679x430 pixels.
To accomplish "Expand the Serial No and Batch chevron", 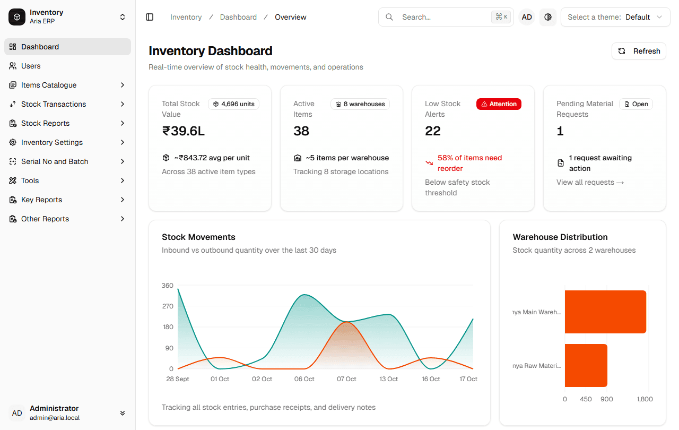I will pos(123,161).
